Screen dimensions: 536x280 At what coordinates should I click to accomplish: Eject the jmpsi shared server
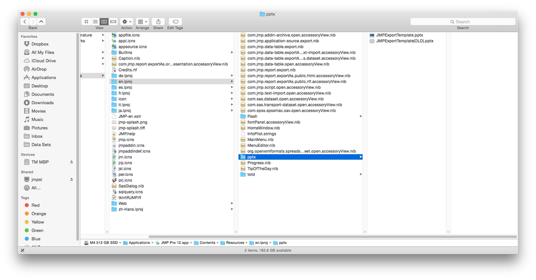tap(71, 180)
